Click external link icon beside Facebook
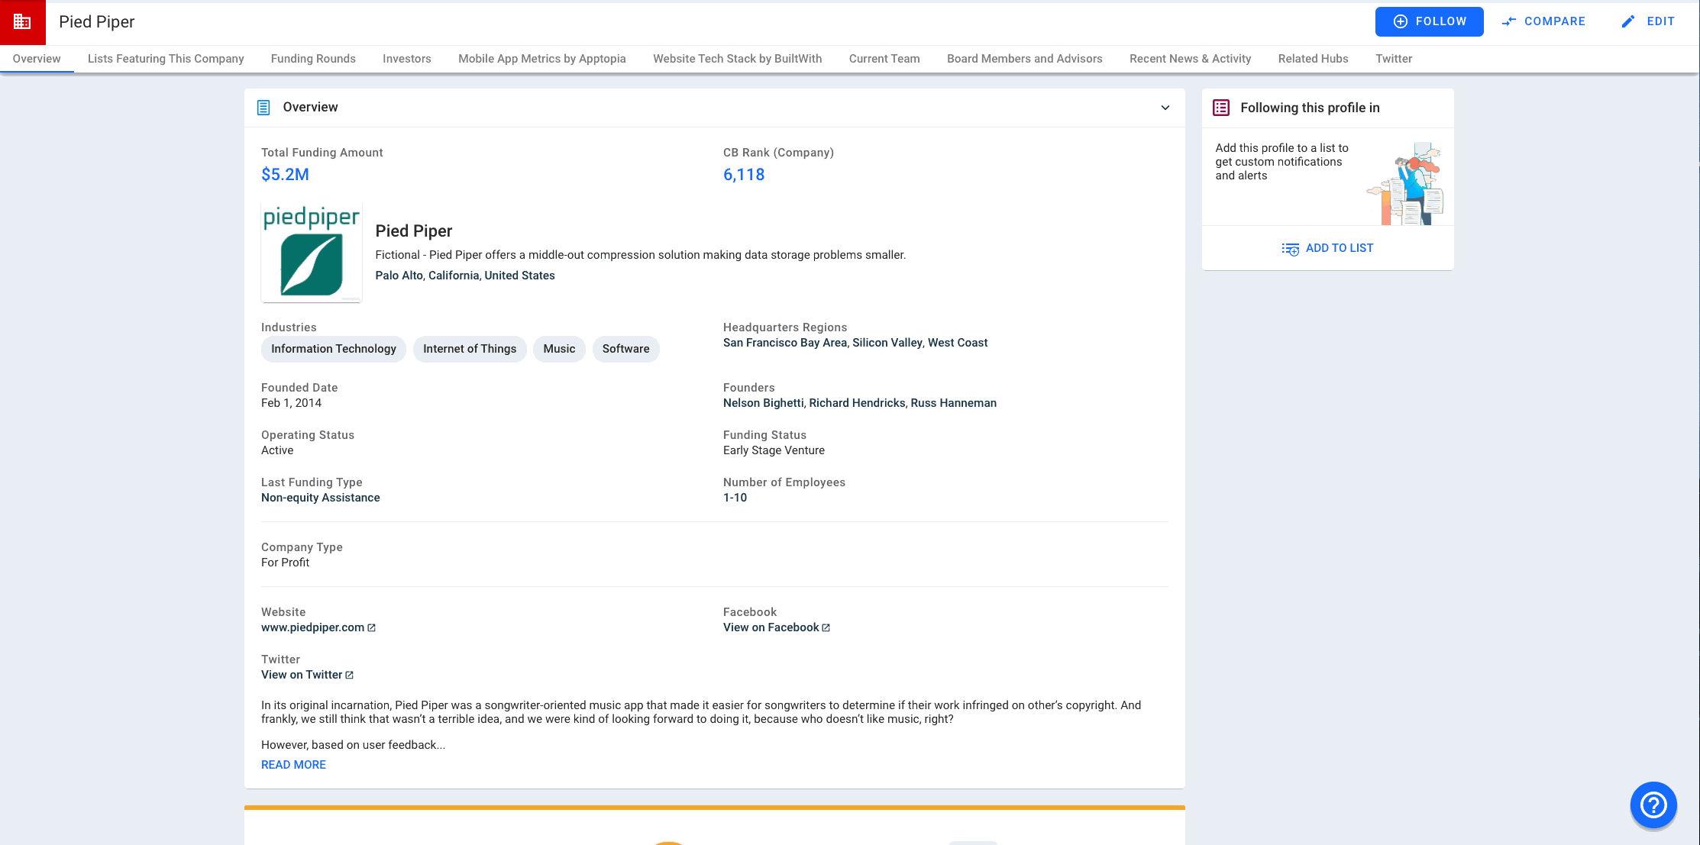Image resolution: width=1700 pixels, height=845 pixels. (826, 627)
